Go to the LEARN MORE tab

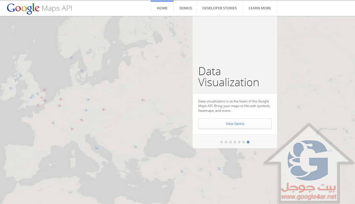[x=260, y=8]
